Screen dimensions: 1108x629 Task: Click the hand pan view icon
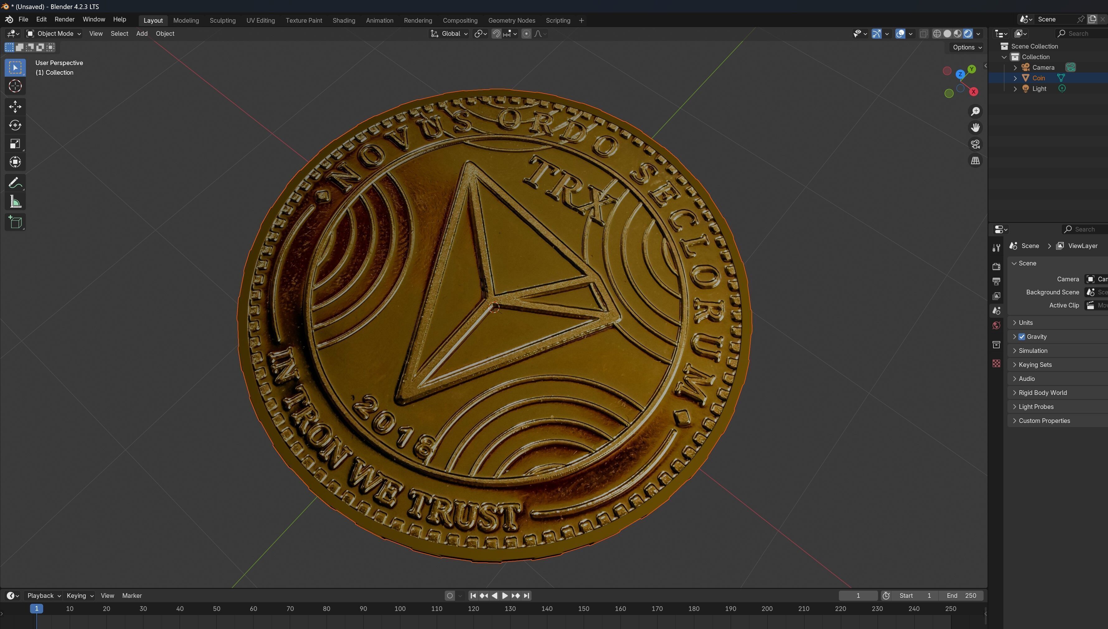point(975,128)
